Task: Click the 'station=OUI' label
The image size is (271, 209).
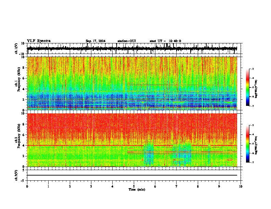Action: 127,41
